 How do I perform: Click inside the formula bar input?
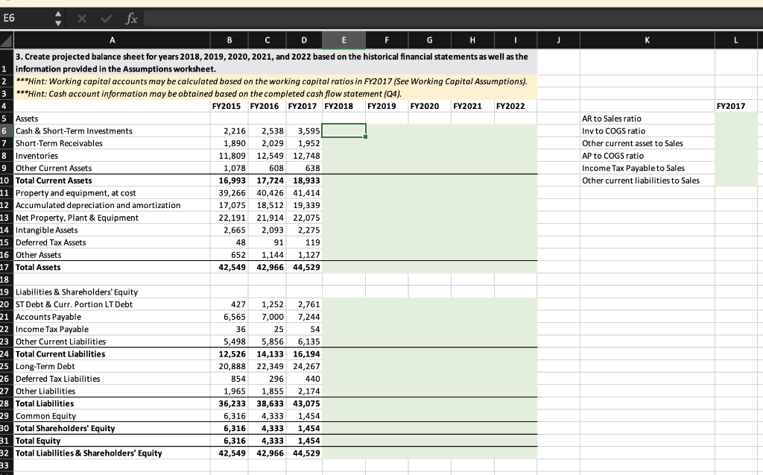[x=452, y=19]
